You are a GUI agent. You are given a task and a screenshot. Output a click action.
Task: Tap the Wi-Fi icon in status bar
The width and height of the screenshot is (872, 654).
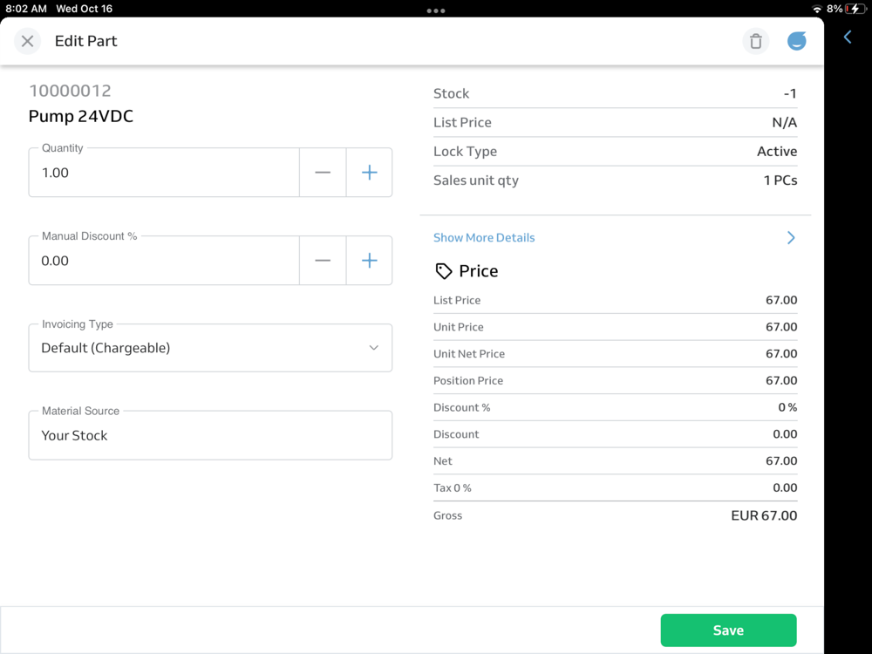click(x=817, y=9)
